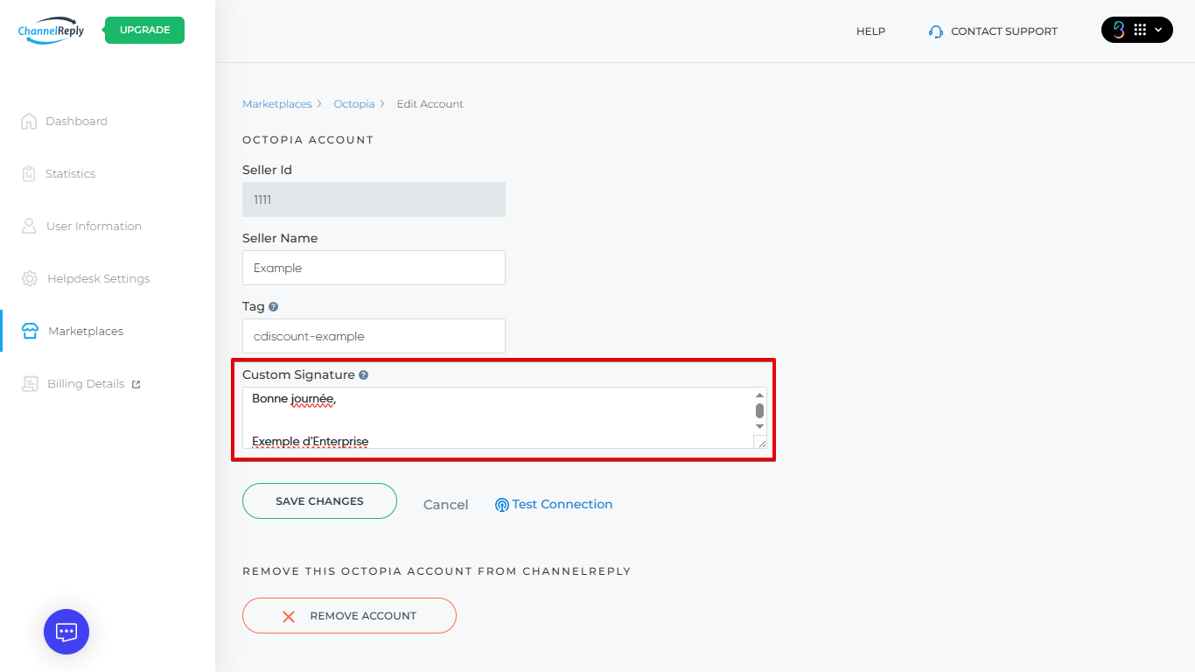Image resolution: width=1195 pixels, height=672 pixels.
Task: Click the signature textarea scroll down arrow
Action: pos(759,426)
